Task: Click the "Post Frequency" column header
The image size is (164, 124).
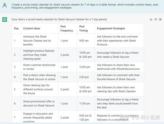Action: pos(67,28)
